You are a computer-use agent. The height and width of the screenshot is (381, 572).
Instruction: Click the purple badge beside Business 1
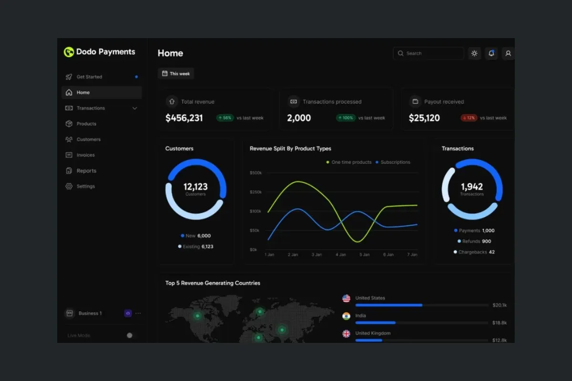pos(127,313)
